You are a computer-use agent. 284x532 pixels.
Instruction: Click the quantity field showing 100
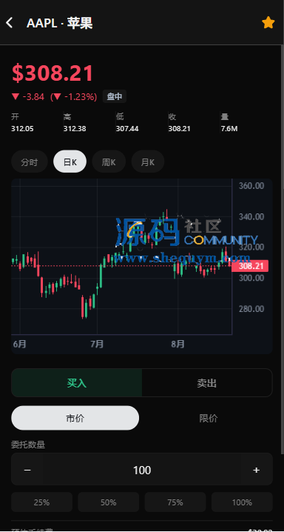(x=142, y=470)
